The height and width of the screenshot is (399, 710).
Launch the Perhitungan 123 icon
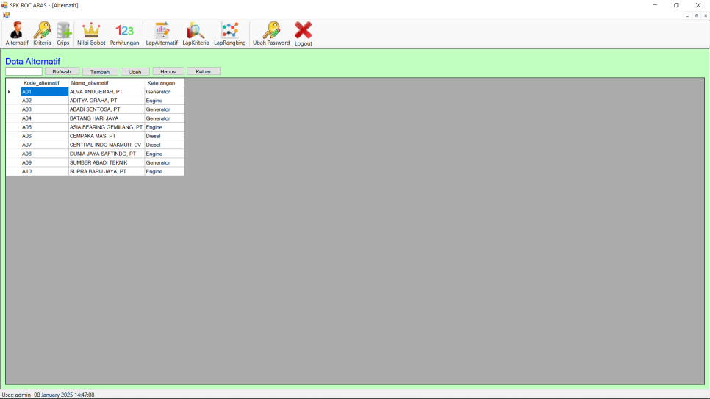point(124,31)
